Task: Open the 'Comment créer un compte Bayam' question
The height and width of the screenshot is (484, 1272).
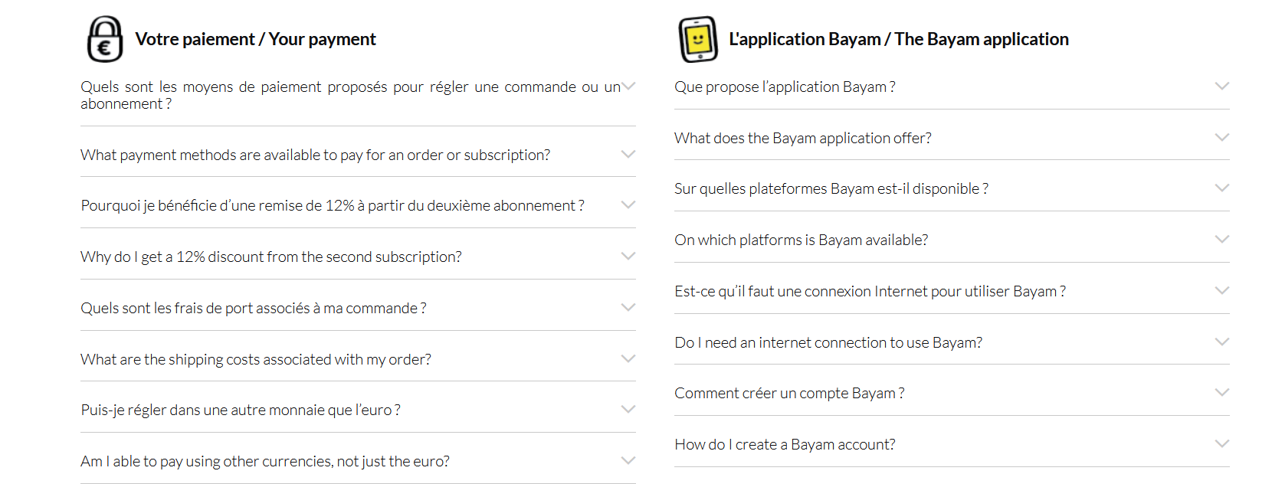Action: (789, 393)
